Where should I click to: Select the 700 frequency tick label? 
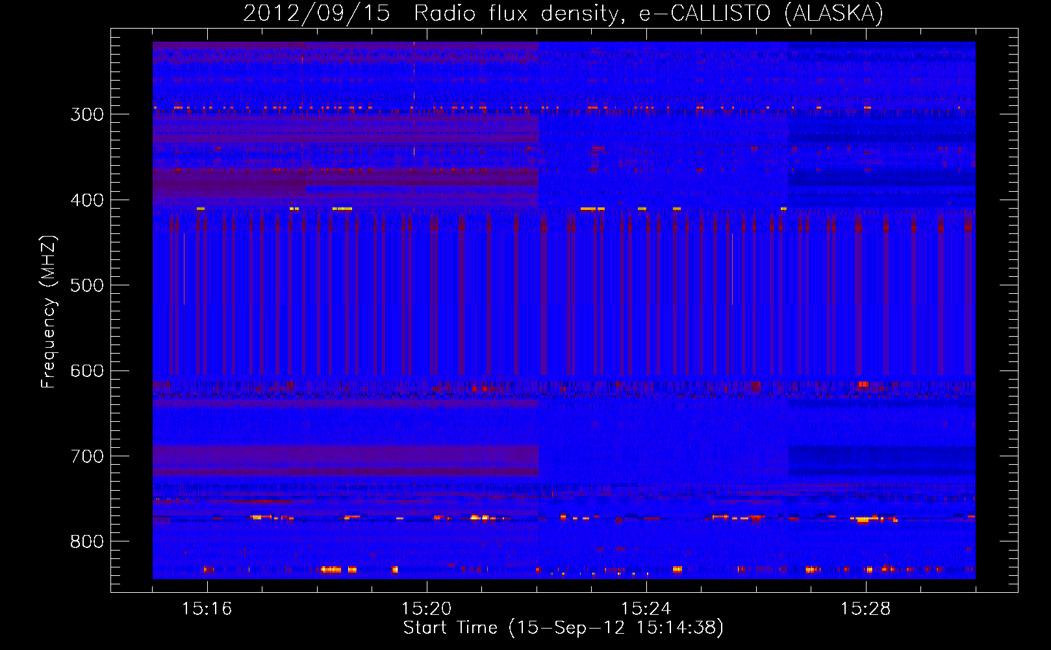tap(87, 456)
